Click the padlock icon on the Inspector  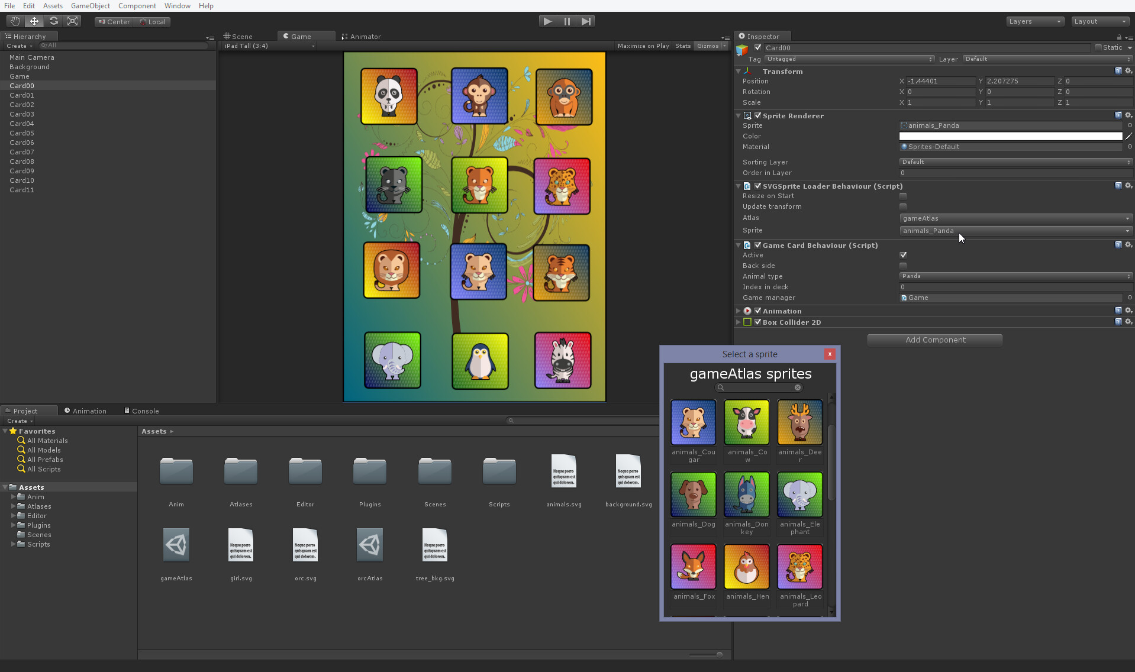1119,37
